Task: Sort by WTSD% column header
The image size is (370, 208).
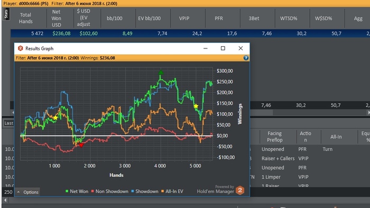Action: pyautogui.click(x=289, y=18)
